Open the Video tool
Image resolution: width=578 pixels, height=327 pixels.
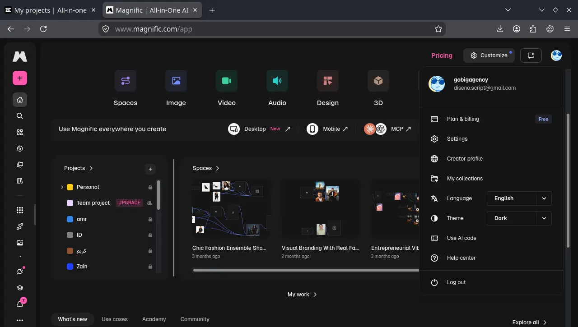[x=227, y=88]
